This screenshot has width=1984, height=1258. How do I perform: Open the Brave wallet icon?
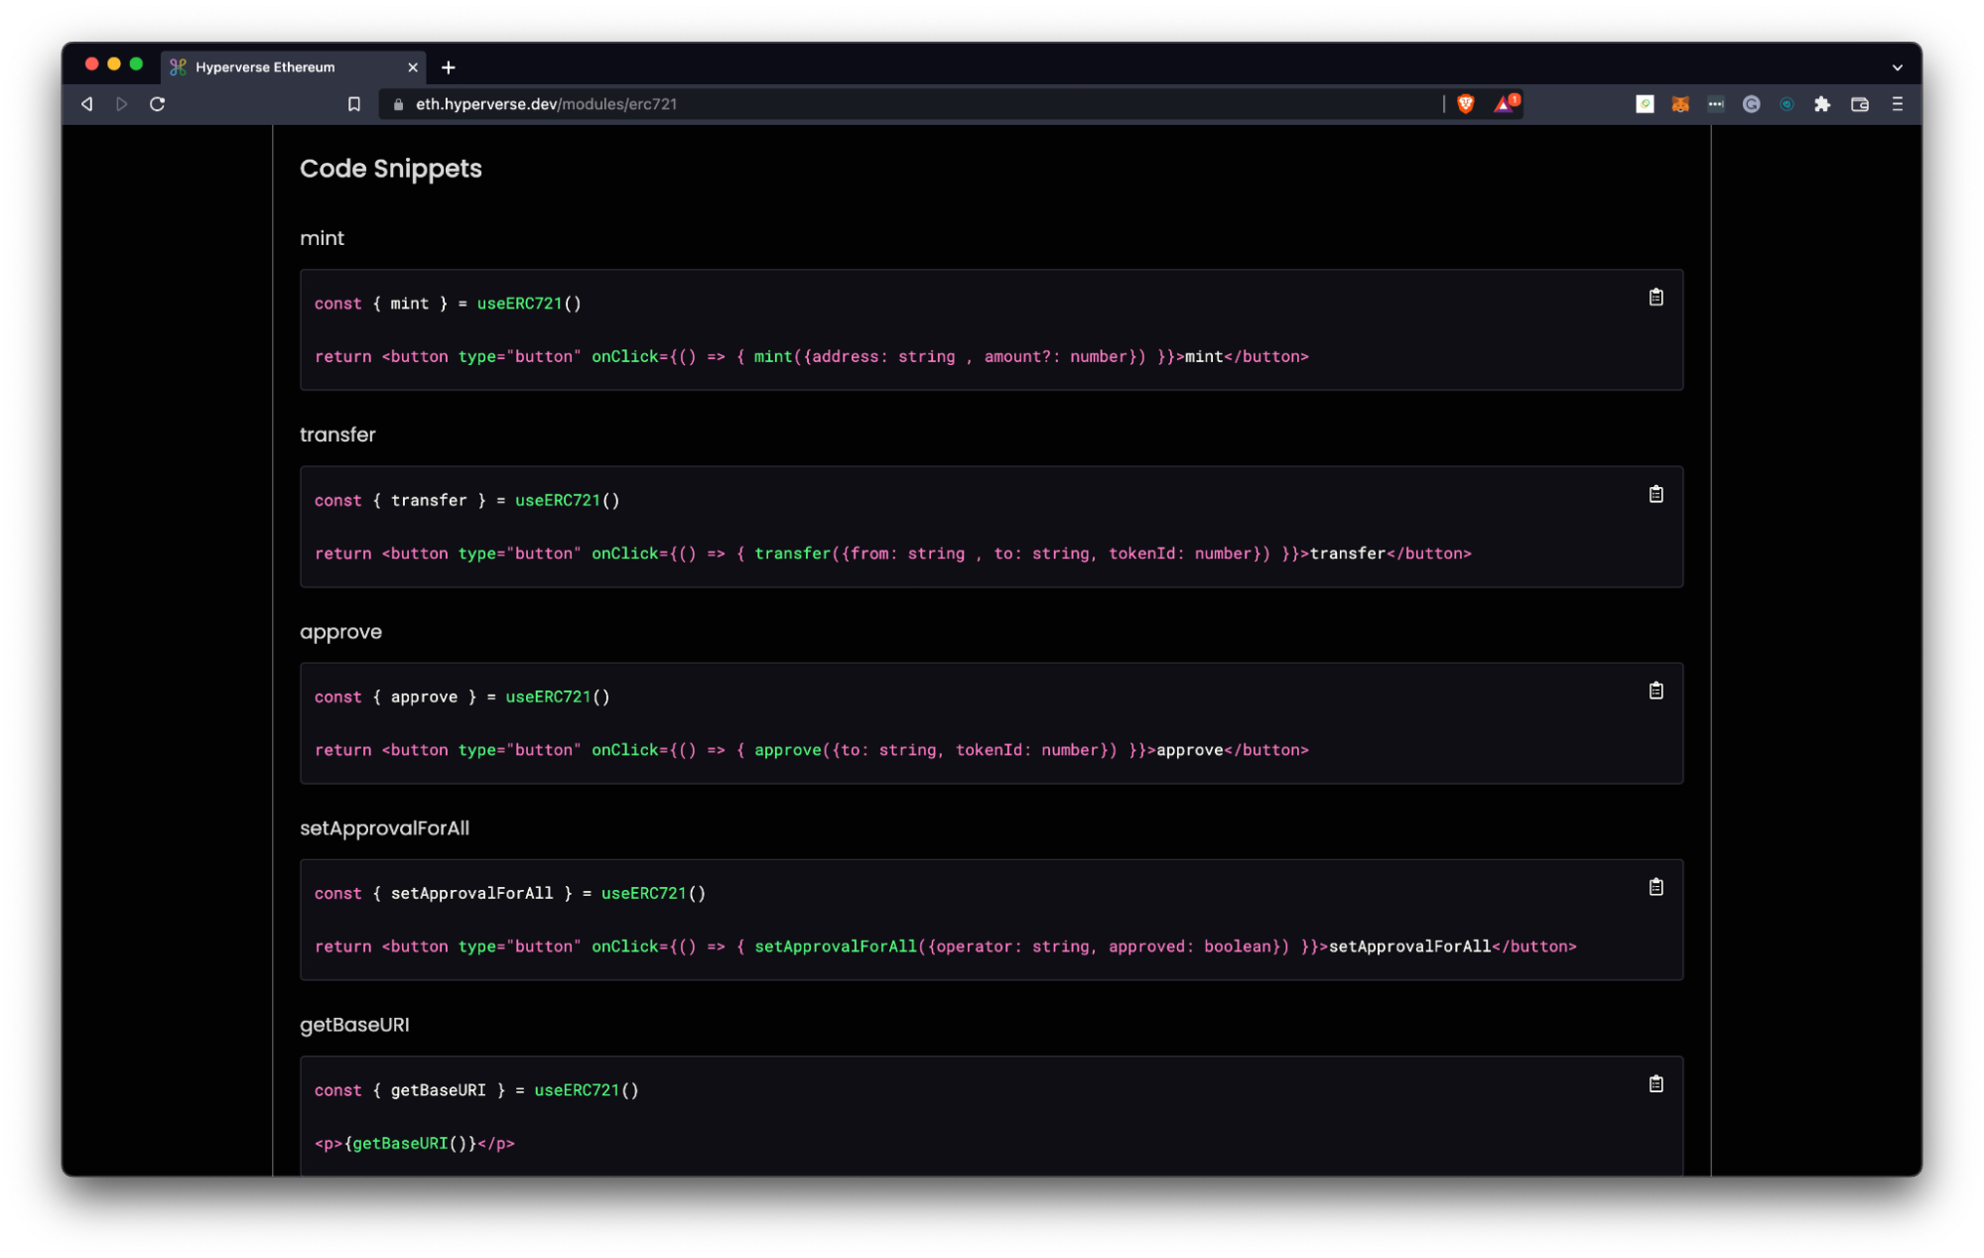(x=1860, y=104)
